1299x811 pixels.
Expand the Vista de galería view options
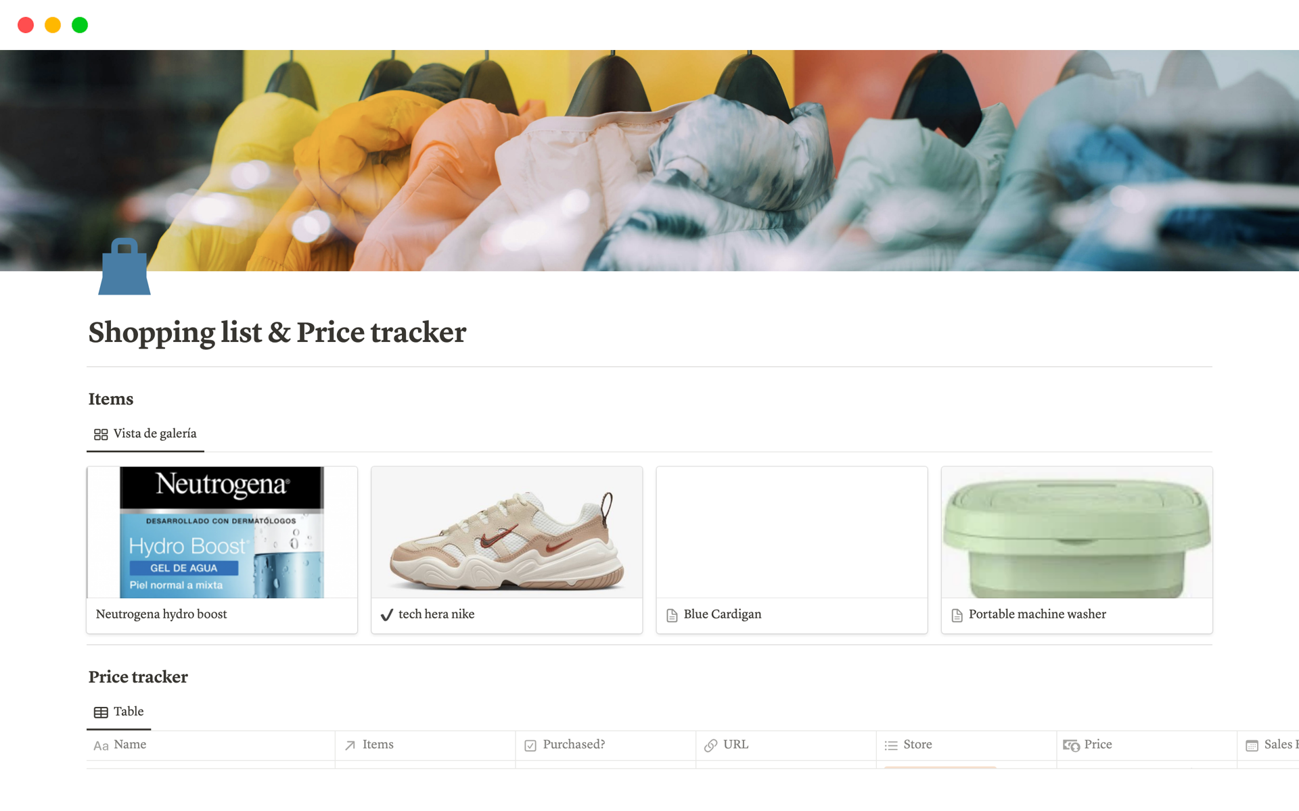tap(147, 433)
